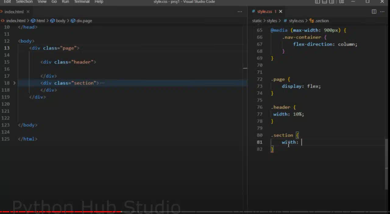The height and width of the screenshot is (214, 390).
Task: Open the styles folder breadcrumb dropdown
Action: click(272, 21)
